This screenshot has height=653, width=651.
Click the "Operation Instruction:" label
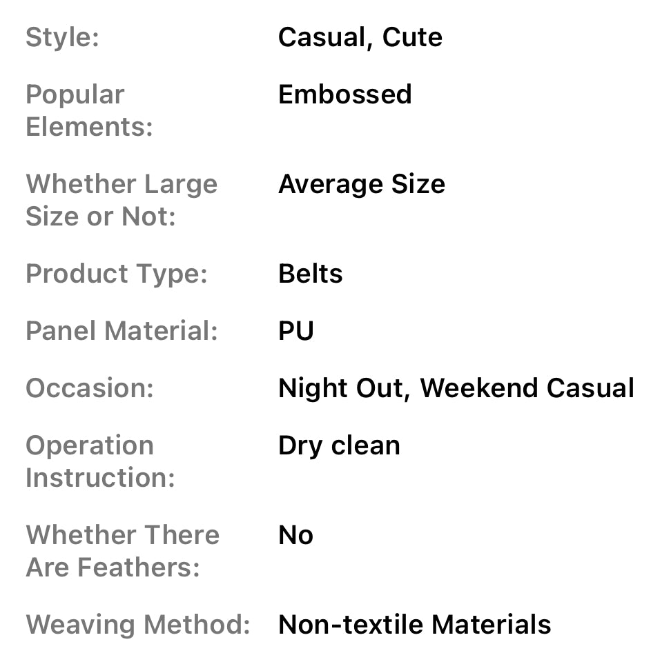pyautogui.click(x=100, y=461)
